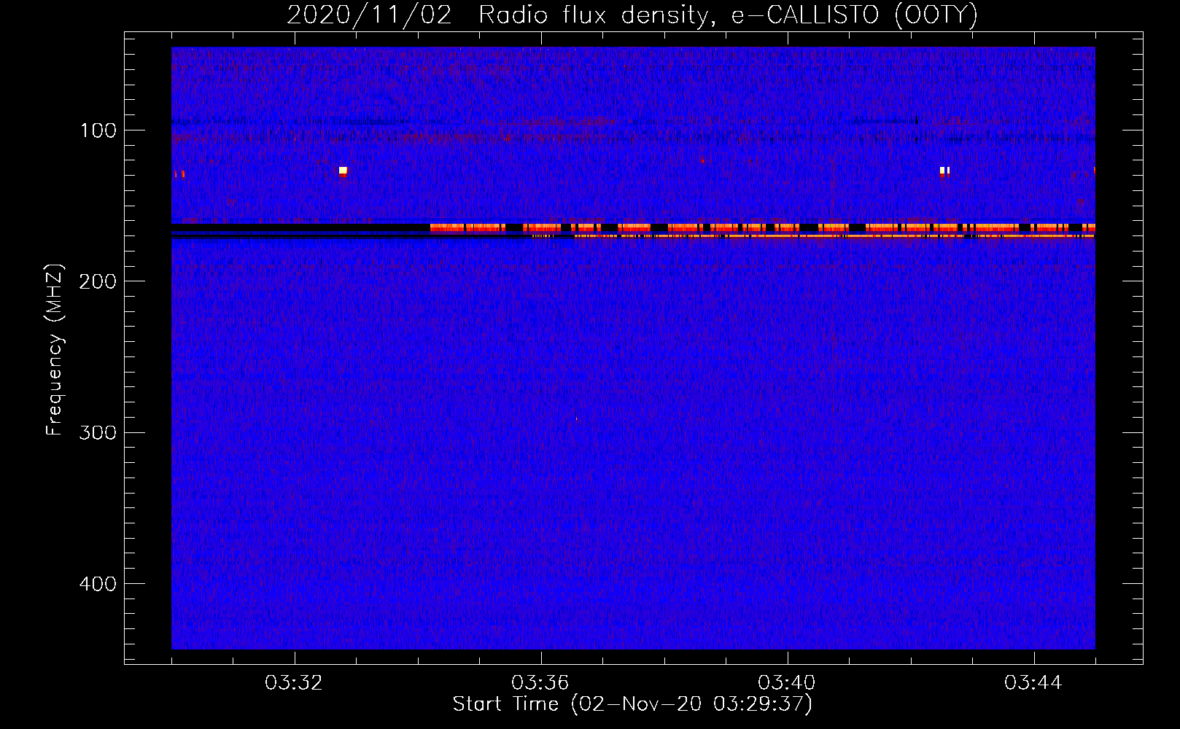Click the '03:44' time tick label
Screen dimensions: 1180x729
click(1033, 683)
